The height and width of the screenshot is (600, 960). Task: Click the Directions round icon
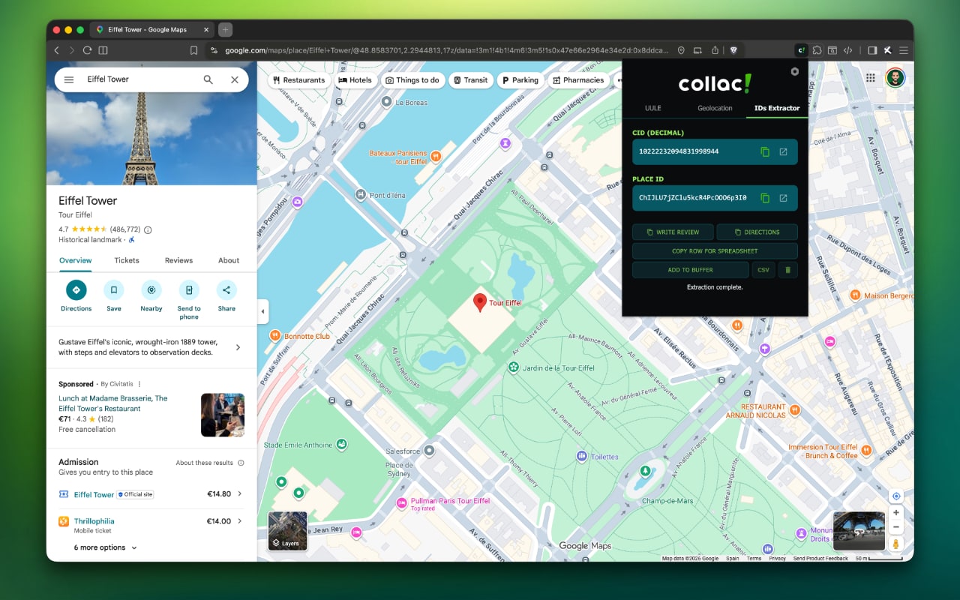[76, 289]
